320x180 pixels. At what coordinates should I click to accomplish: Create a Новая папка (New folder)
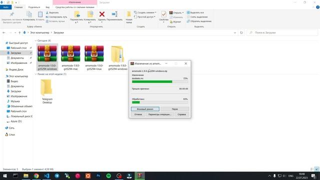pos(129,17)
